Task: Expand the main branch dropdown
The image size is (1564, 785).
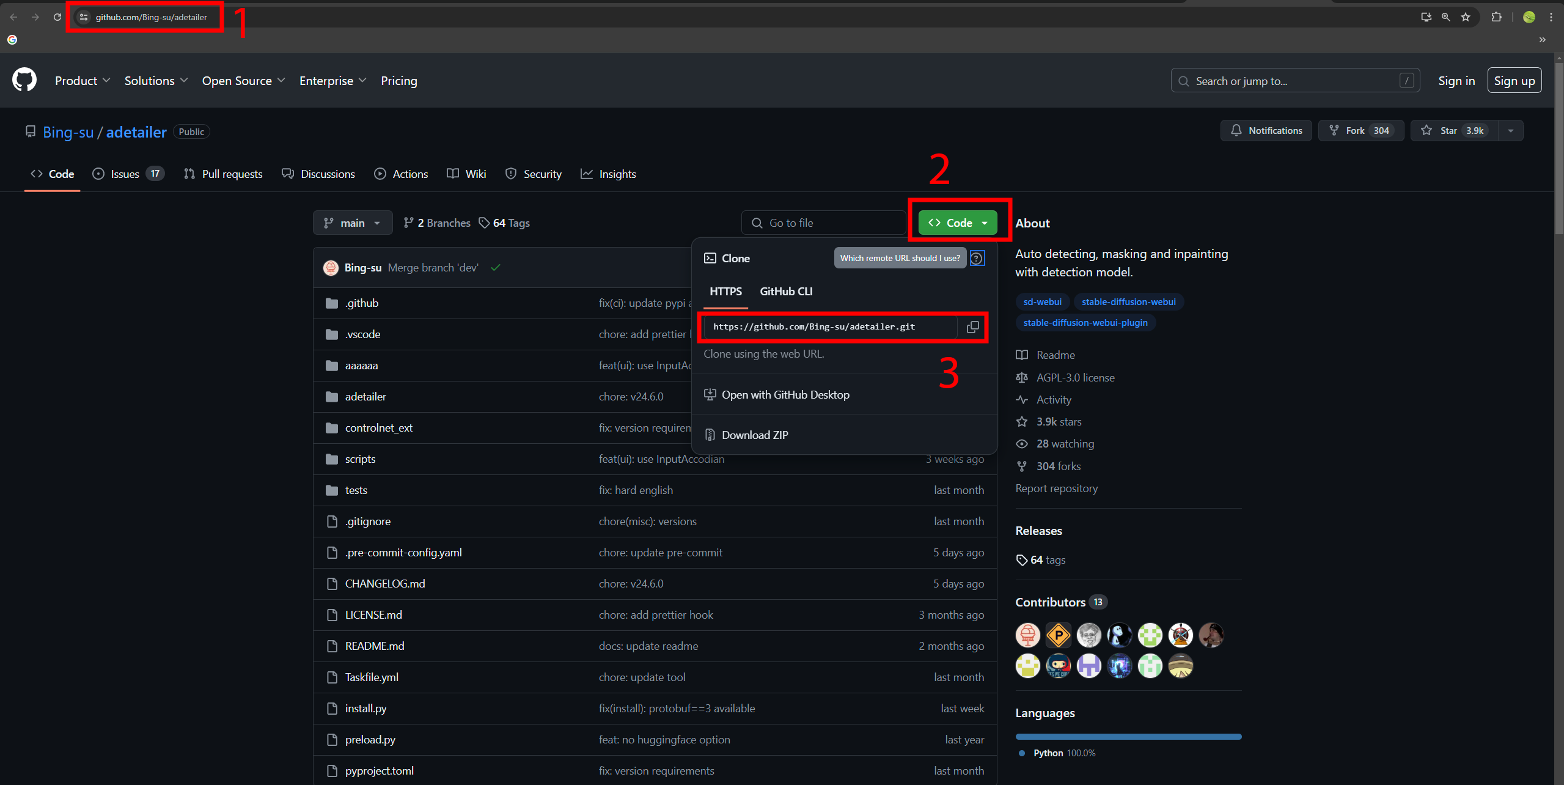Action: [x=353, y=223]
